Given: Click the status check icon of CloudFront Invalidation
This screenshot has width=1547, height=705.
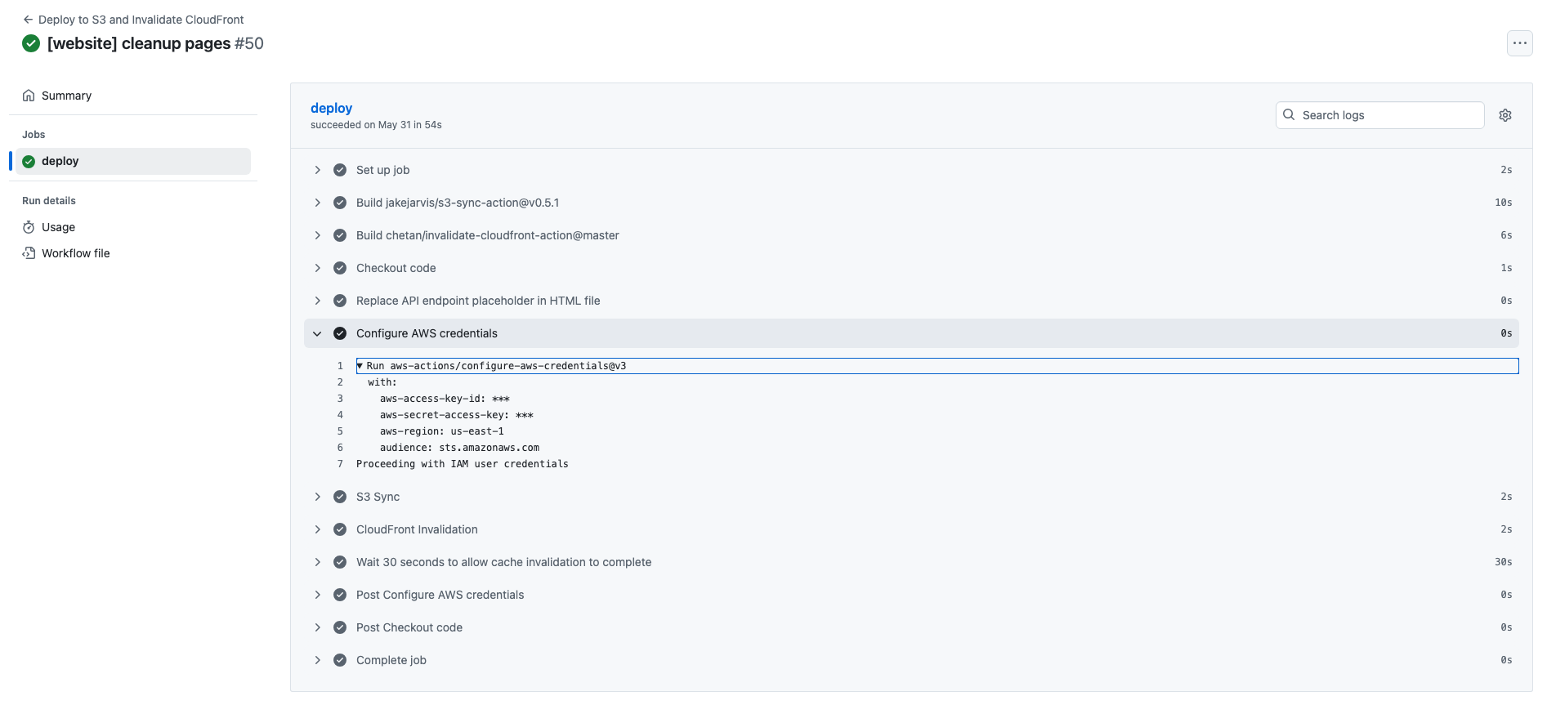Looking at the screenshot, I should click(340, 529).
